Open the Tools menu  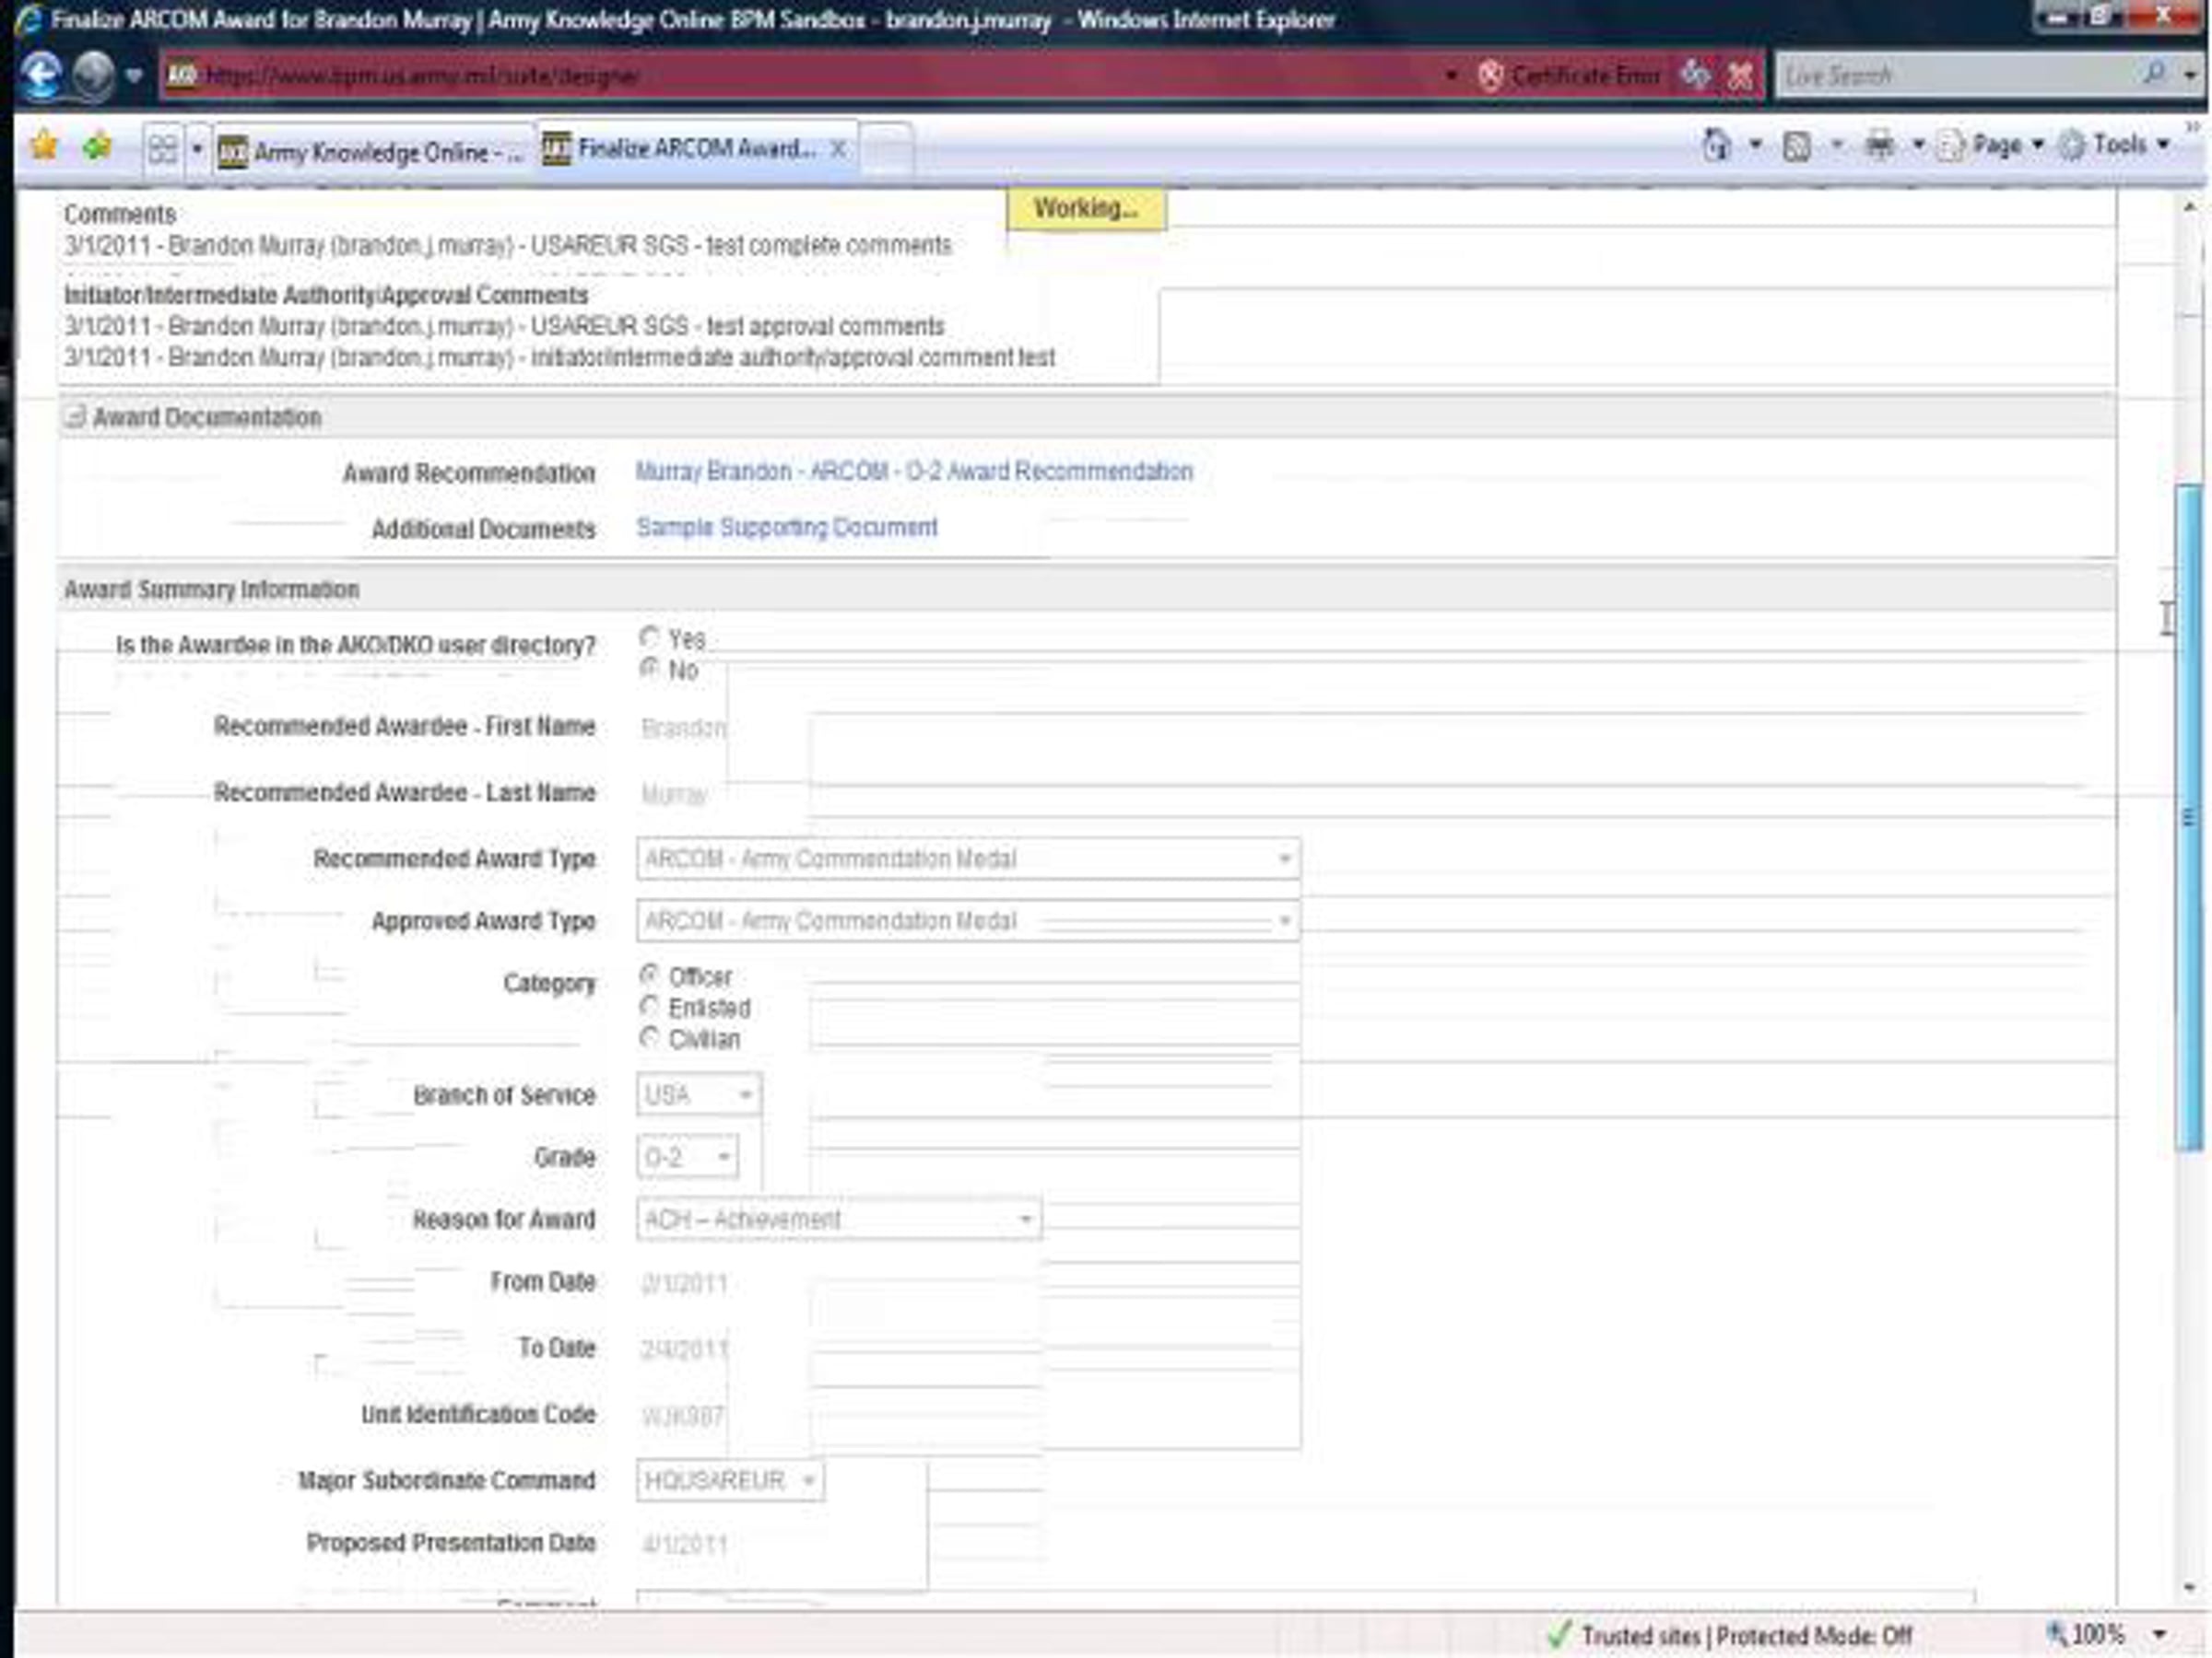pos(2118,146)
